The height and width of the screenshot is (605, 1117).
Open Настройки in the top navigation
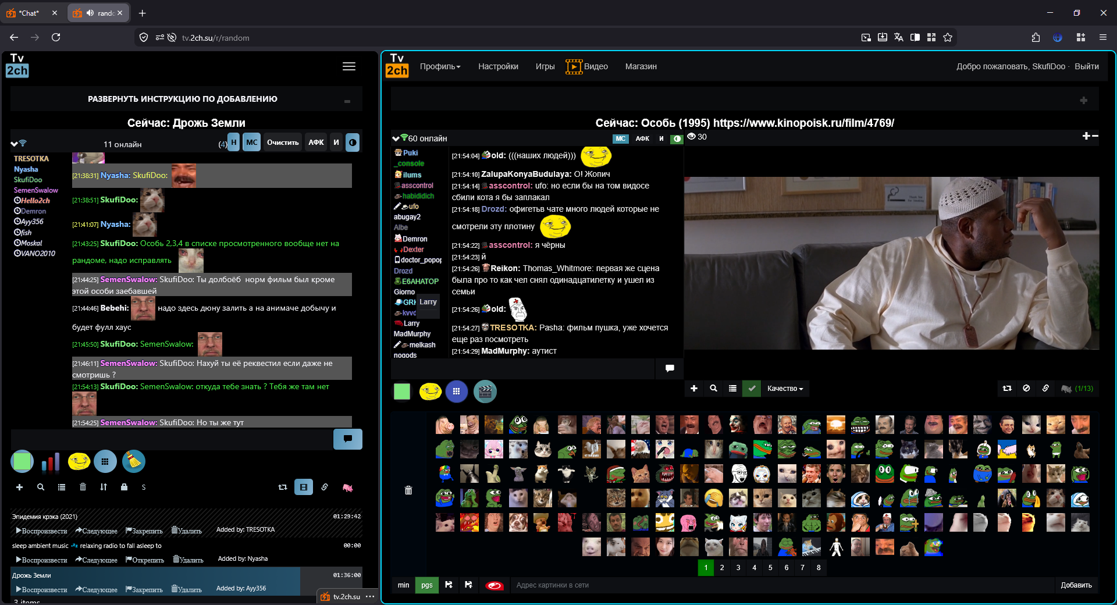(x=498, y=66)
